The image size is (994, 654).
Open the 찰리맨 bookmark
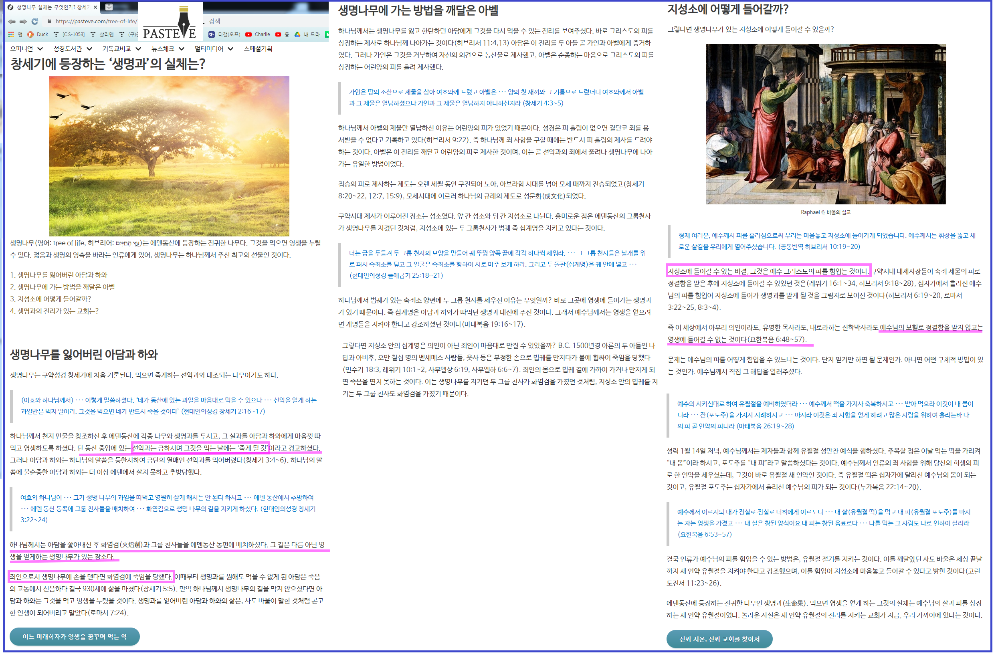101,34
